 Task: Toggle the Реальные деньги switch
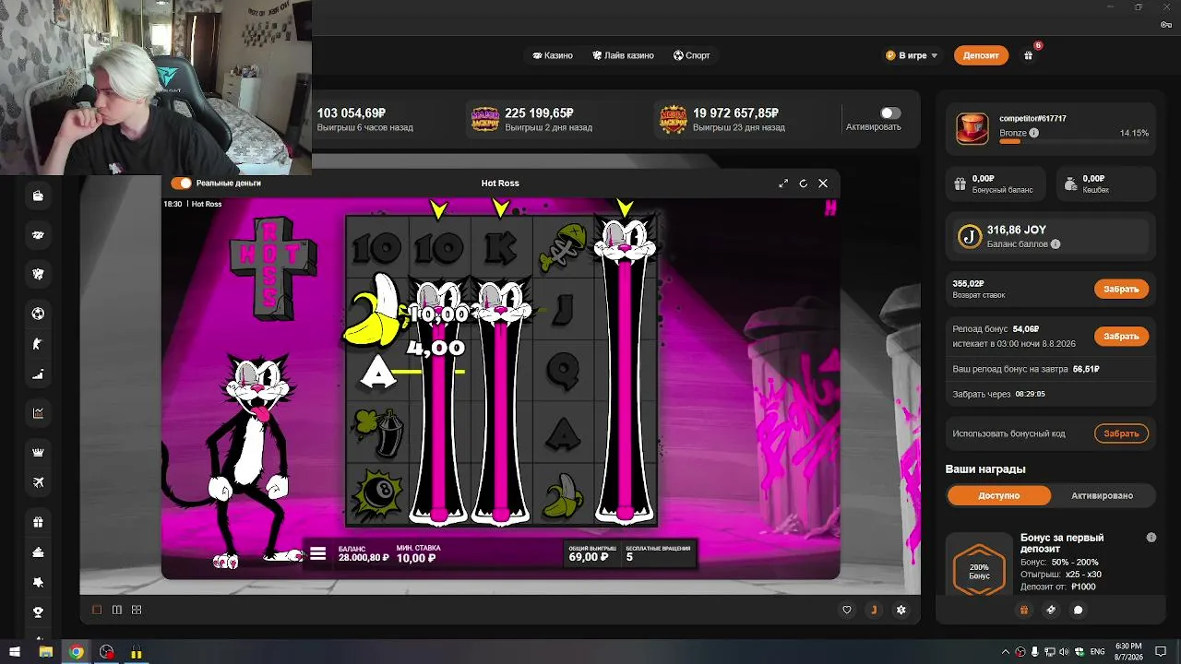[x=181, y=184]
